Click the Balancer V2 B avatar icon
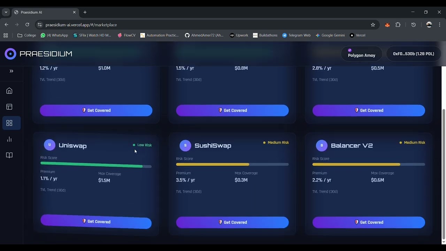Image resolution: width=446 pixels, height=251 pixels. click(x=322, y=145)
